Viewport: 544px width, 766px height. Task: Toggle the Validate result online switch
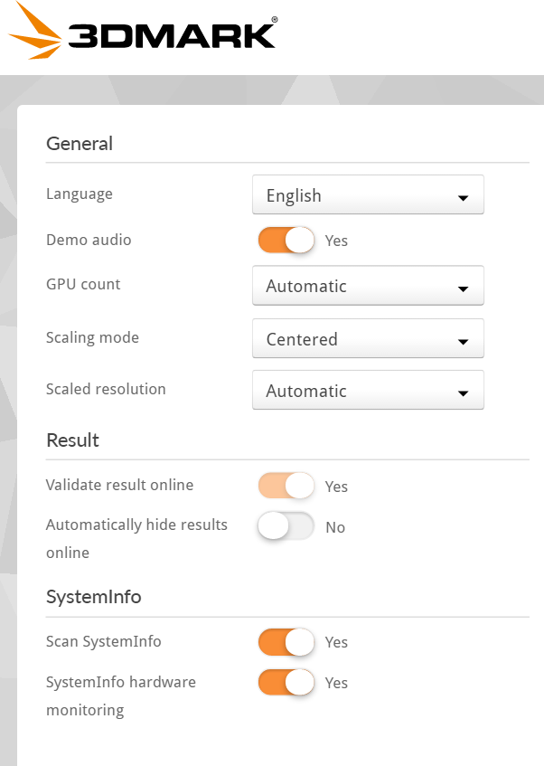point(286,486)
